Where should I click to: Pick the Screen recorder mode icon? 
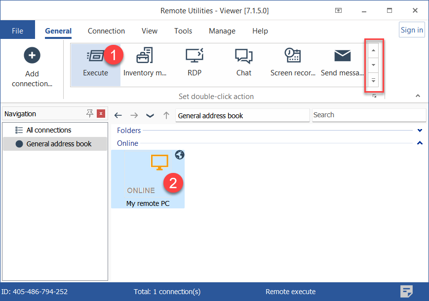(292, 56)
